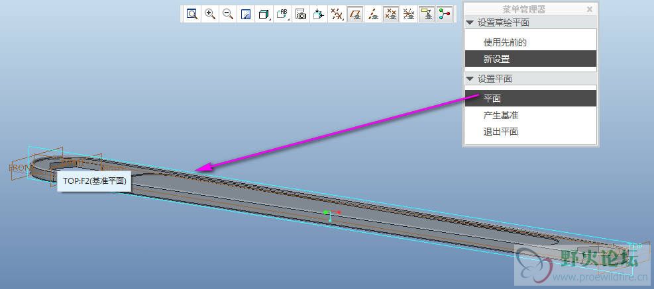Toggle spin center display

445,14
